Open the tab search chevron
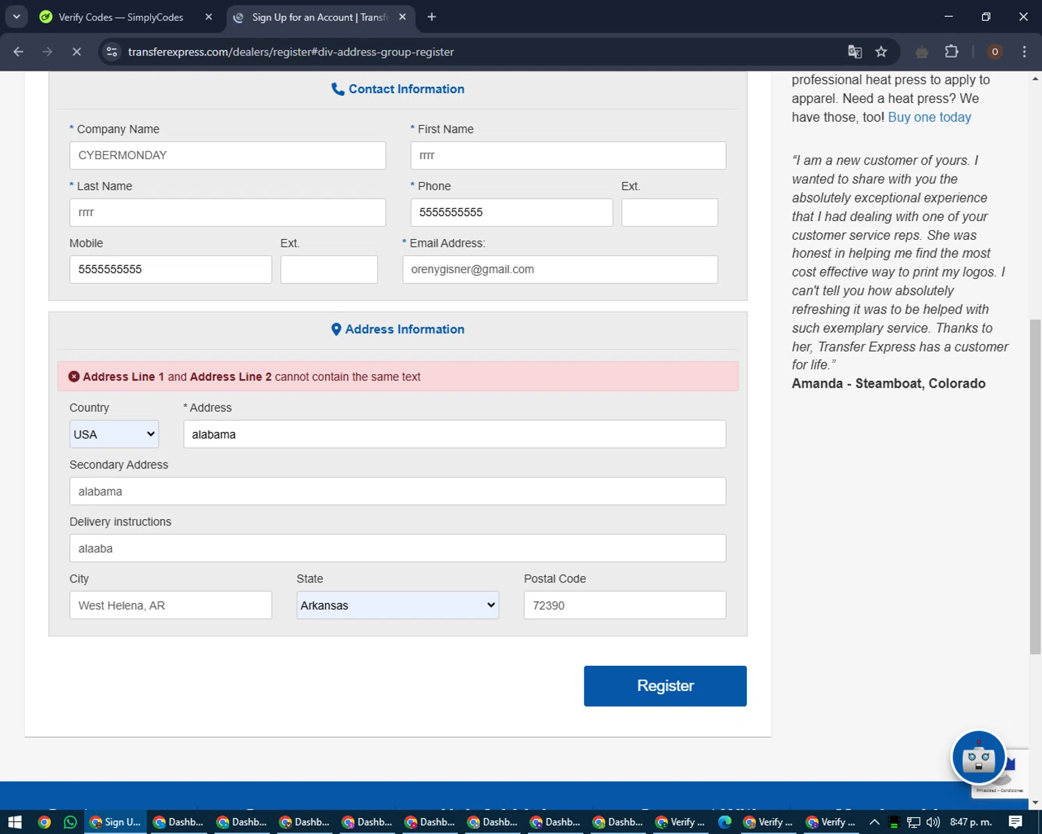This screenshot has width=1042, height=834. click(x=16, y=17)
